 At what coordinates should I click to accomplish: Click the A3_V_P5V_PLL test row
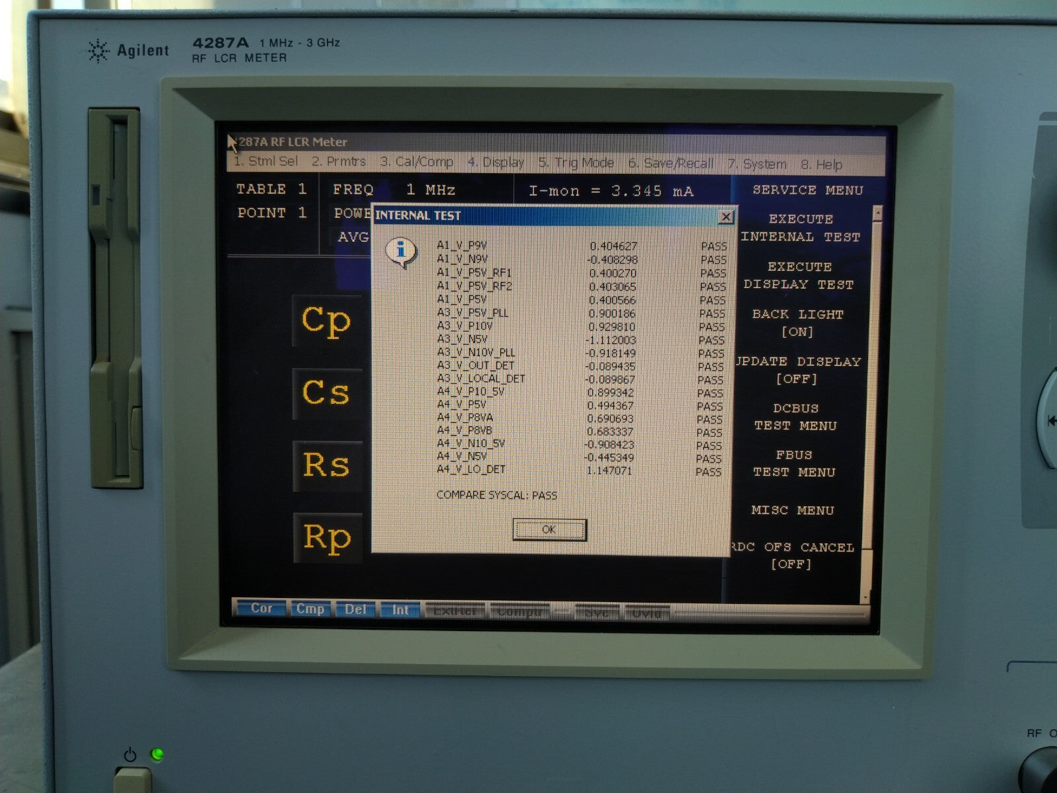click(x=581, y=313)
